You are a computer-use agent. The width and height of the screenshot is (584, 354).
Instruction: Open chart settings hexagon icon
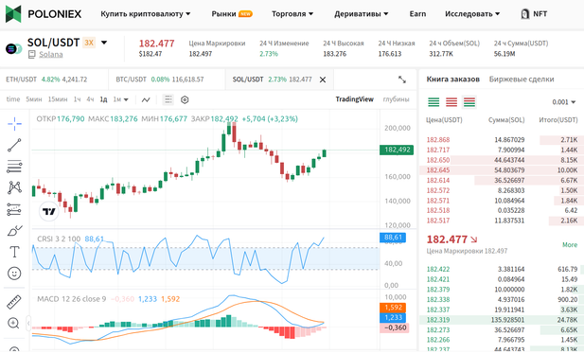tap(185, 99)
